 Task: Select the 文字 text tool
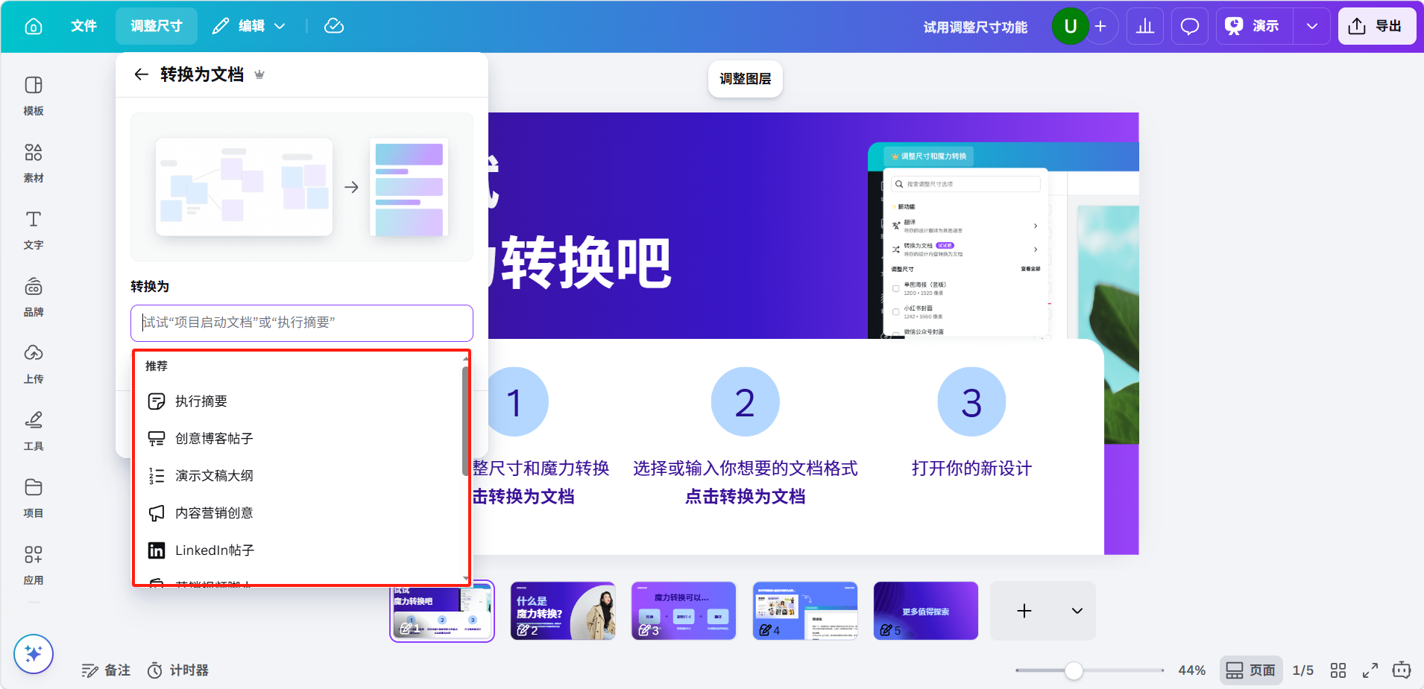34,229
